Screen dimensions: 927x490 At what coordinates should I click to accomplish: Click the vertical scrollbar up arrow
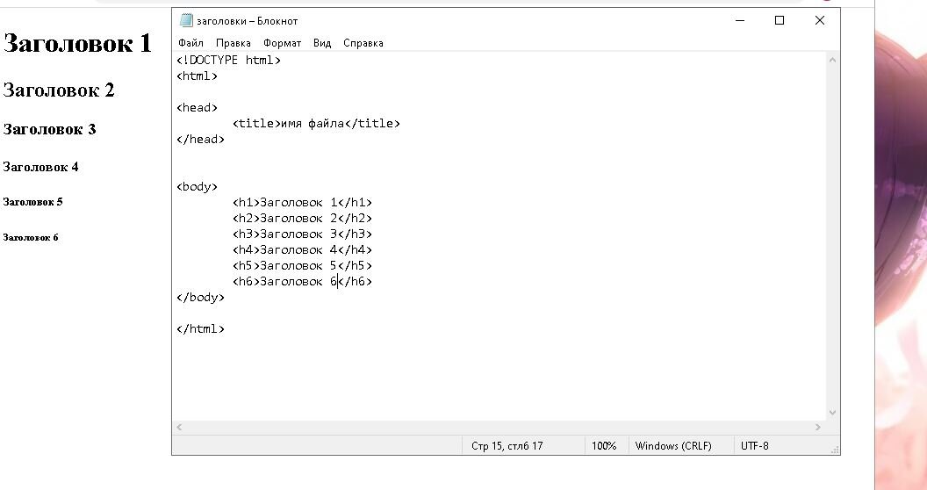coord(832,60)
